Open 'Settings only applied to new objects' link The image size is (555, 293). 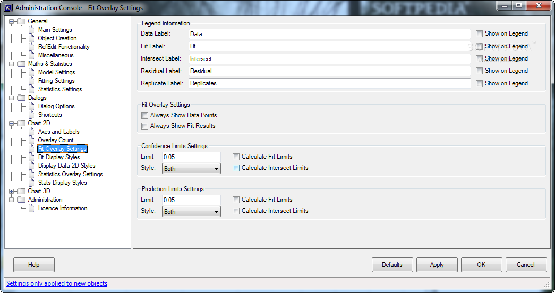[57, 283]
